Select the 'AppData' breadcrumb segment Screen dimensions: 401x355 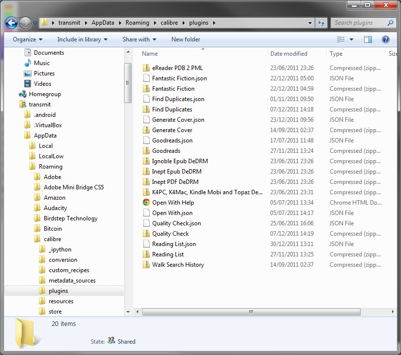[103, 23]
